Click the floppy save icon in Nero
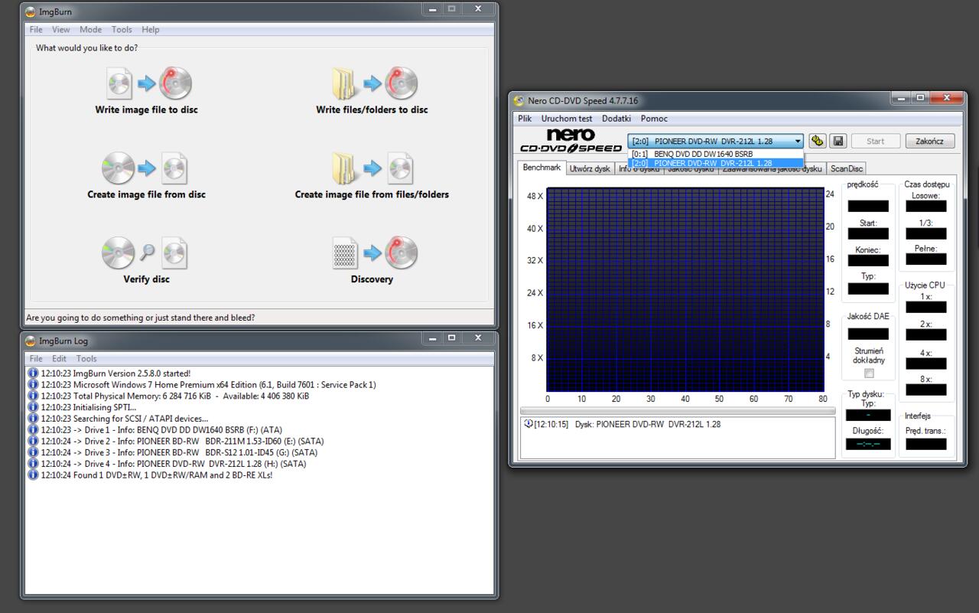The width and height of the screenshot is (979, 613). point(838,141)
